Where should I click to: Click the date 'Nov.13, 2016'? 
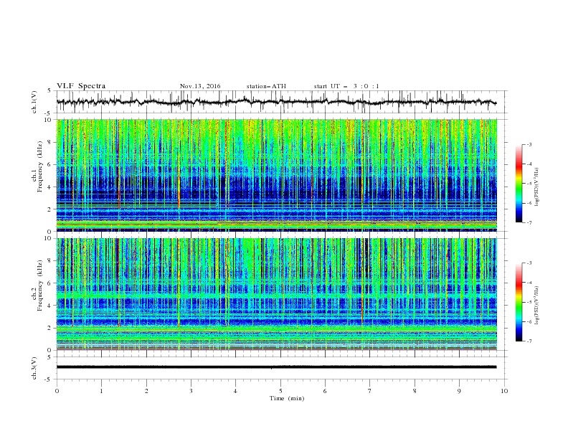tap(200, 86)
